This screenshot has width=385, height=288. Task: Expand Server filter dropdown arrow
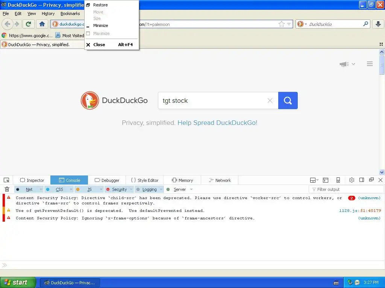pyautogui.click(x=191, y=189)
